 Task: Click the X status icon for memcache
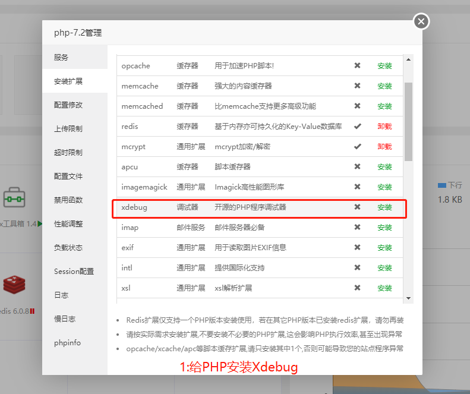point(357,86)
